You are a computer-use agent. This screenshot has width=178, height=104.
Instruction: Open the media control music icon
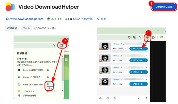[162, 37]
